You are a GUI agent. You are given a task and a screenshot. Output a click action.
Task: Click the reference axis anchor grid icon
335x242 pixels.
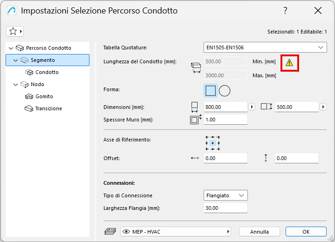212,143
